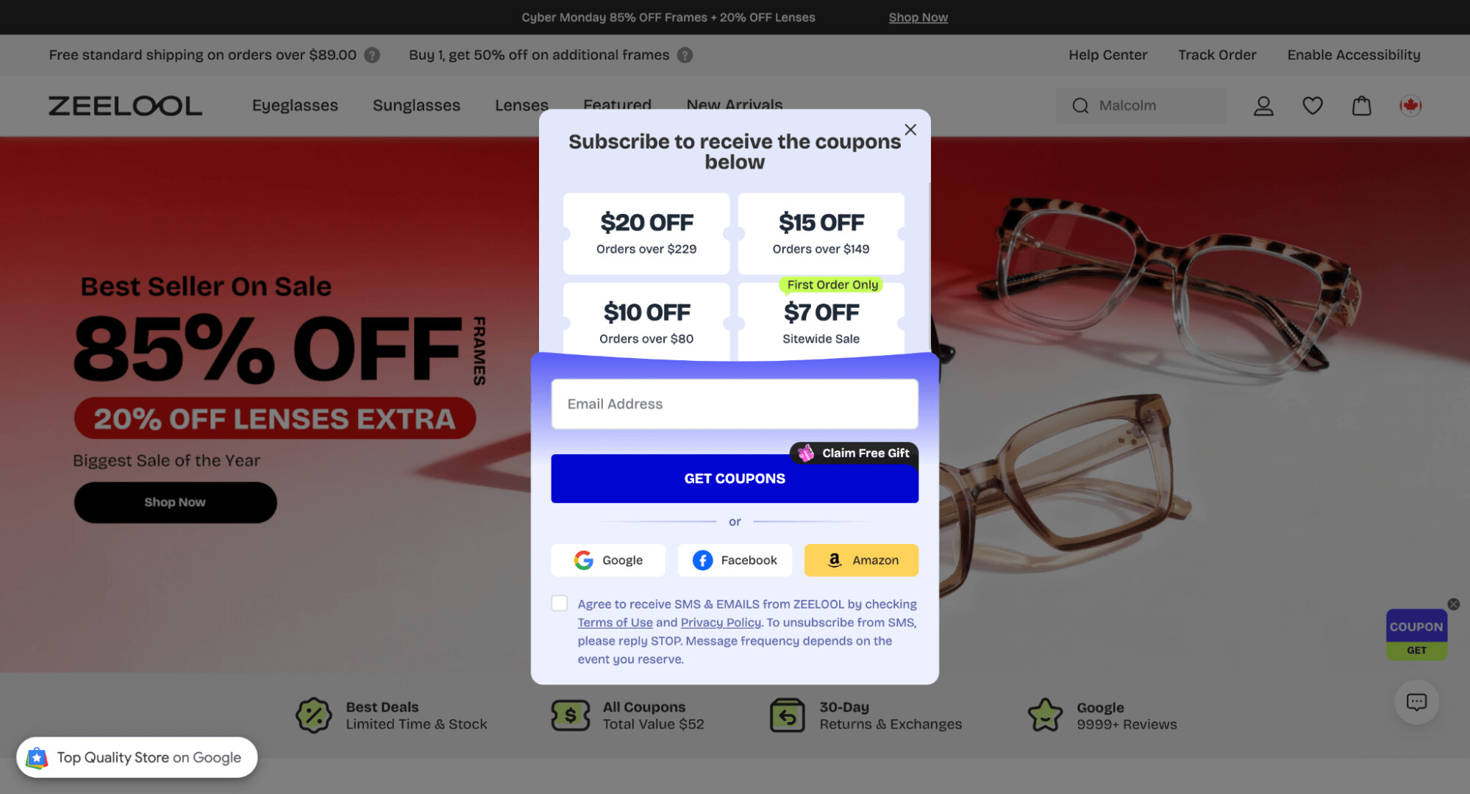Click the free shipping help question mark

[x=372, y=55]
